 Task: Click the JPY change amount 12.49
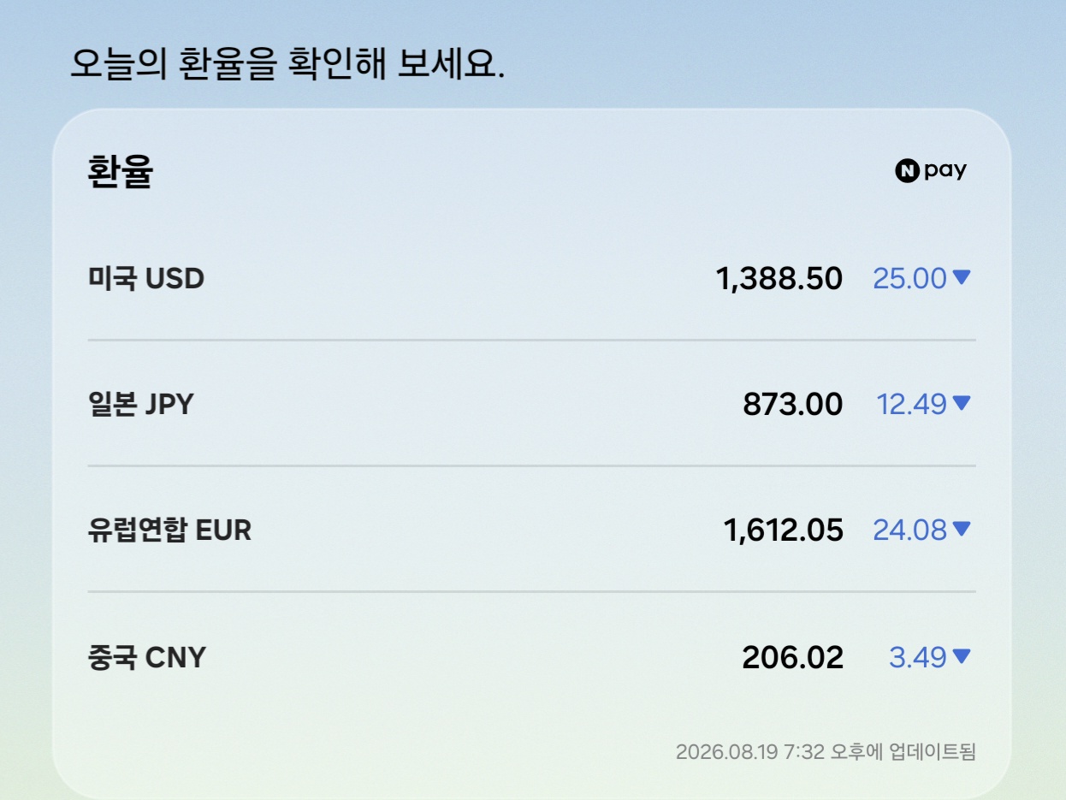coord(911,405)
